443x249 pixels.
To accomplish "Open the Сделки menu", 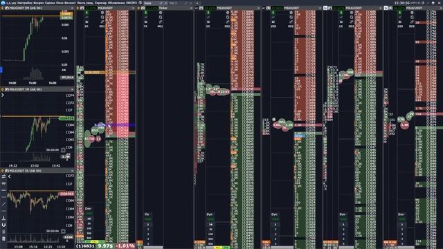I will tap(50, 3).
